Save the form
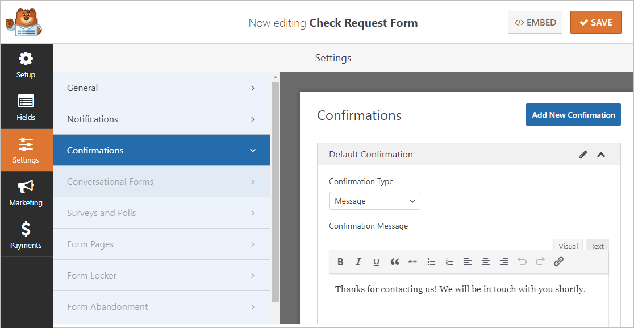The height and width of the screenshot is (328, 634). click(595, 22)
